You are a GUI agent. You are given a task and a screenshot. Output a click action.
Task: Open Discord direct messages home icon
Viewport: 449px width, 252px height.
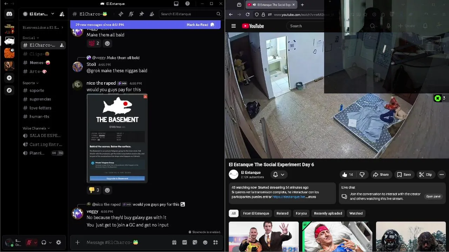pyautogui.click(x=9, y=14)
